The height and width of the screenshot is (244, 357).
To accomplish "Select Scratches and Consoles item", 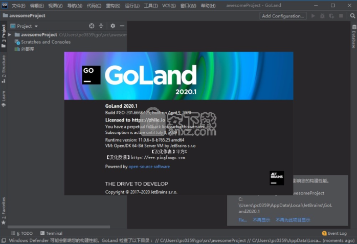I will pyautogui.click(x=45, y=42).
